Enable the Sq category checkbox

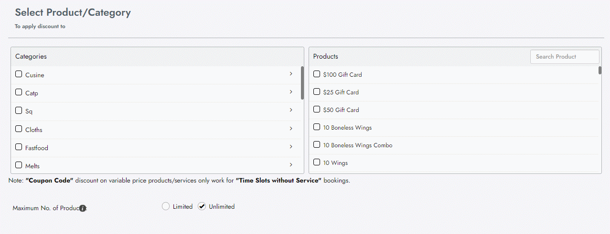pyautogui.click(x=19, y=111)
